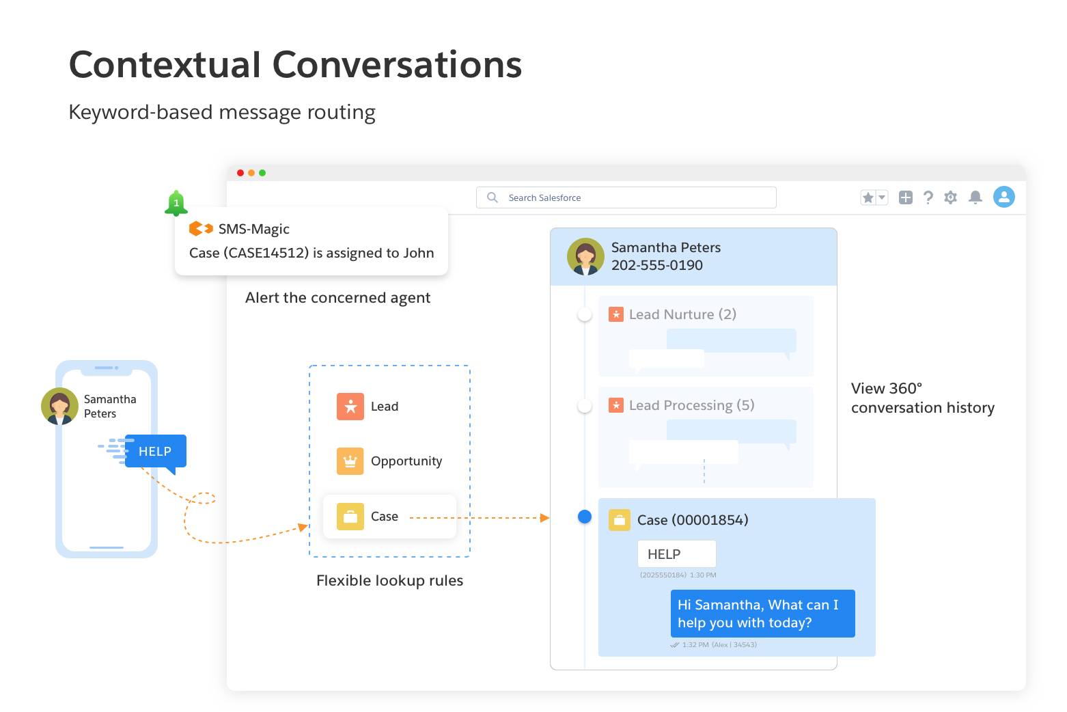
Task: Click the Samantha Peters contact name header
Action: point(666,247)
